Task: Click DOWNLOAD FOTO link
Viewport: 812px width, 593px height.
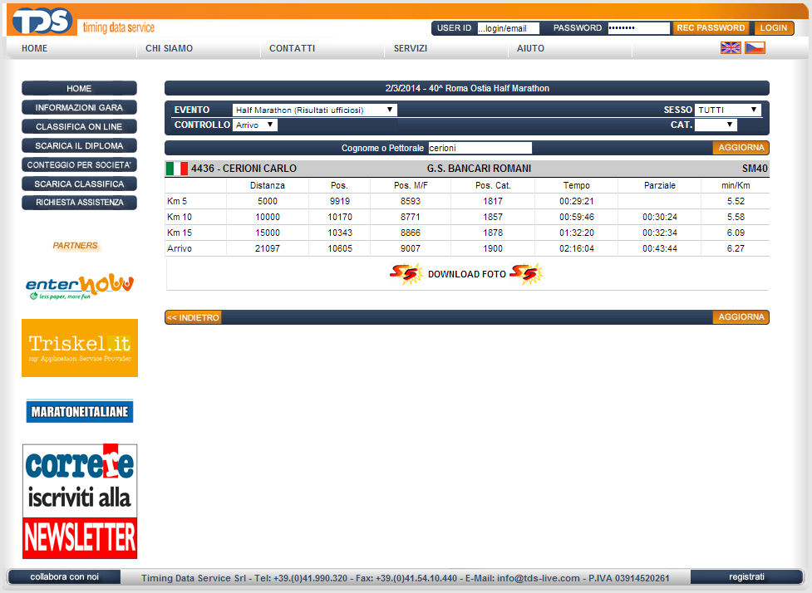Action: click(x=466, y=274)
